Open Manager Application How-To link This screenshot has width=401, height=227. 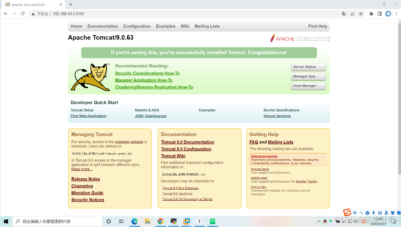pyautogui.click(x=144, y=80)
